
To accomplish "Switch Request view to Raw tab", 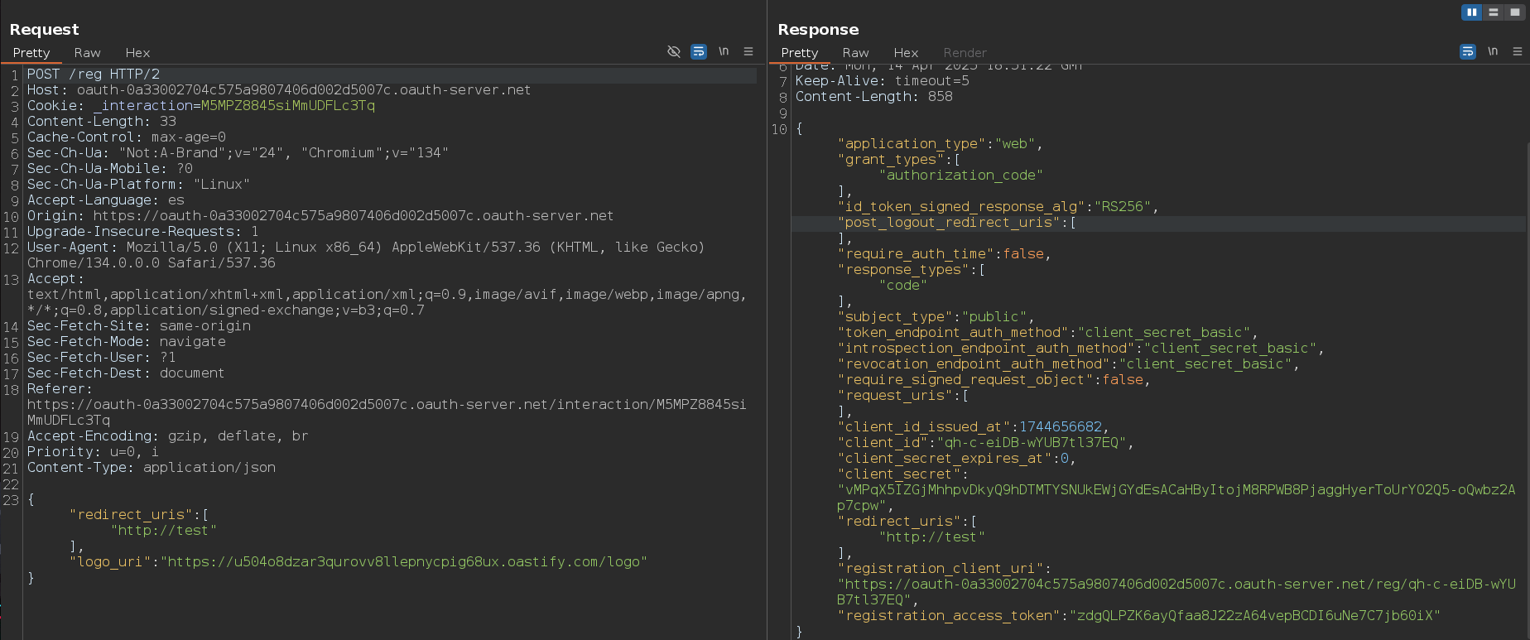I will click(87, 52).
